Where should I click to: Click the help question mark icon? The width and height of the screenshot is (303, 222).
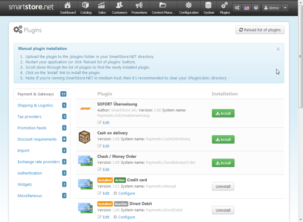256,8
